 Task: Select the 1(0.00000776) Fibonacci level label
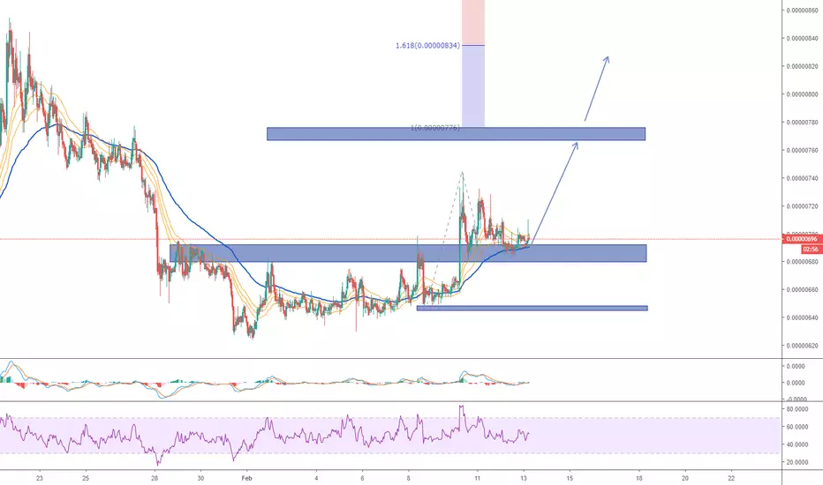(x=435, y=127)
